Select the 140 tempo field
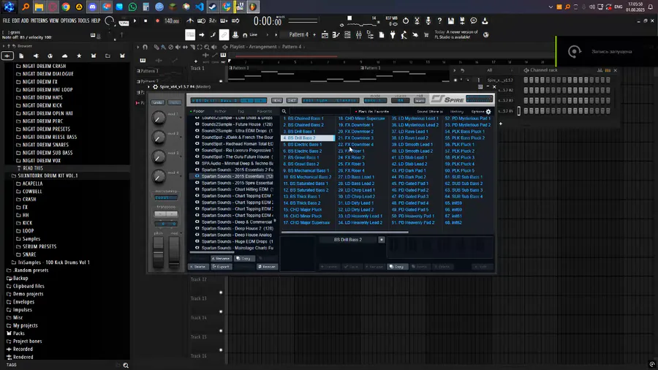Image resolution: width=658 pixels, height=370 pixels. coord(171,20)
